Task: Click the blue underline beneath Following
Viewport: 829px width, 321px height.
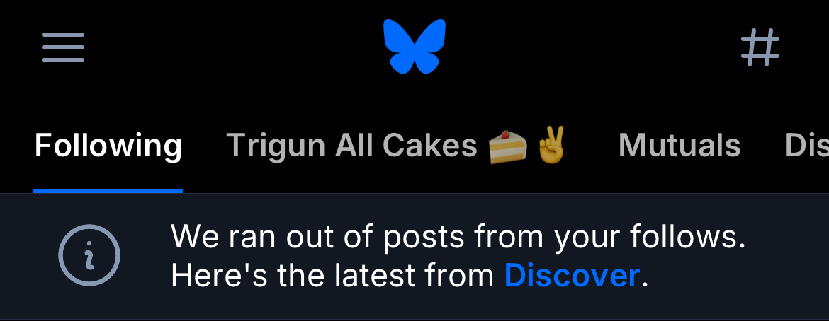Action: [108, 191]
